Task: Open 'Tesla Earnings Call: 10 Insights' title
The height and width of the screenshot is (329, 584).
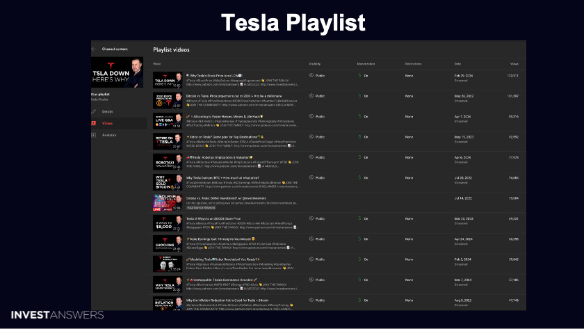Action: [221, 239]
